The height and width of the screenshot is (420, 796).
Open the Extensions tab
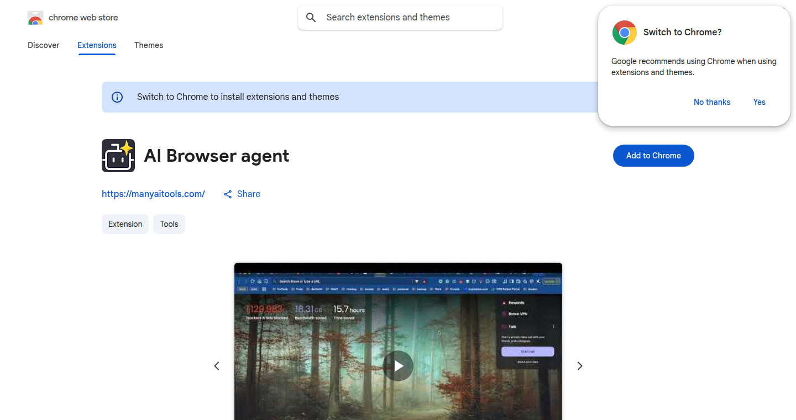click(97, 45)
